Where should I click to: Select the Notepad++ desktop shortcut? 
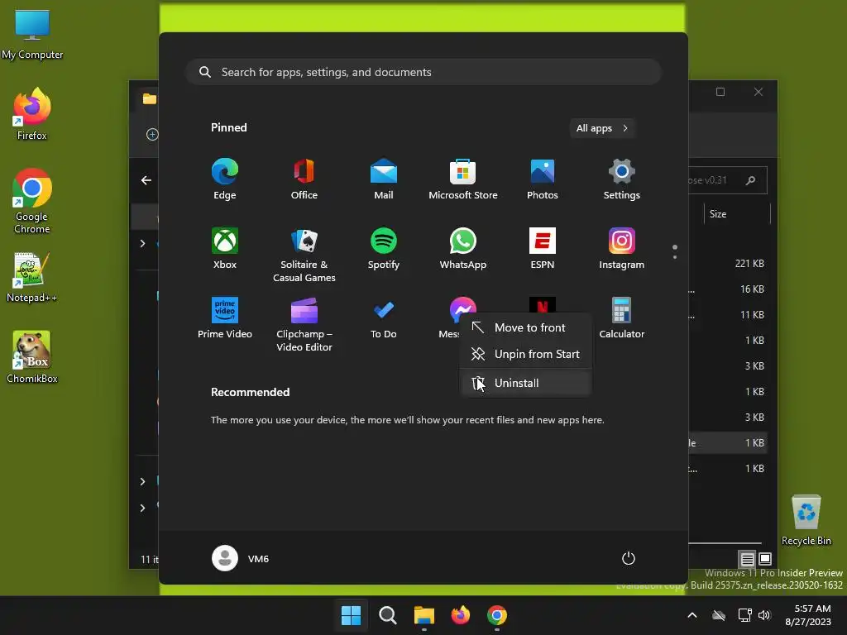(x=31, y=277)
